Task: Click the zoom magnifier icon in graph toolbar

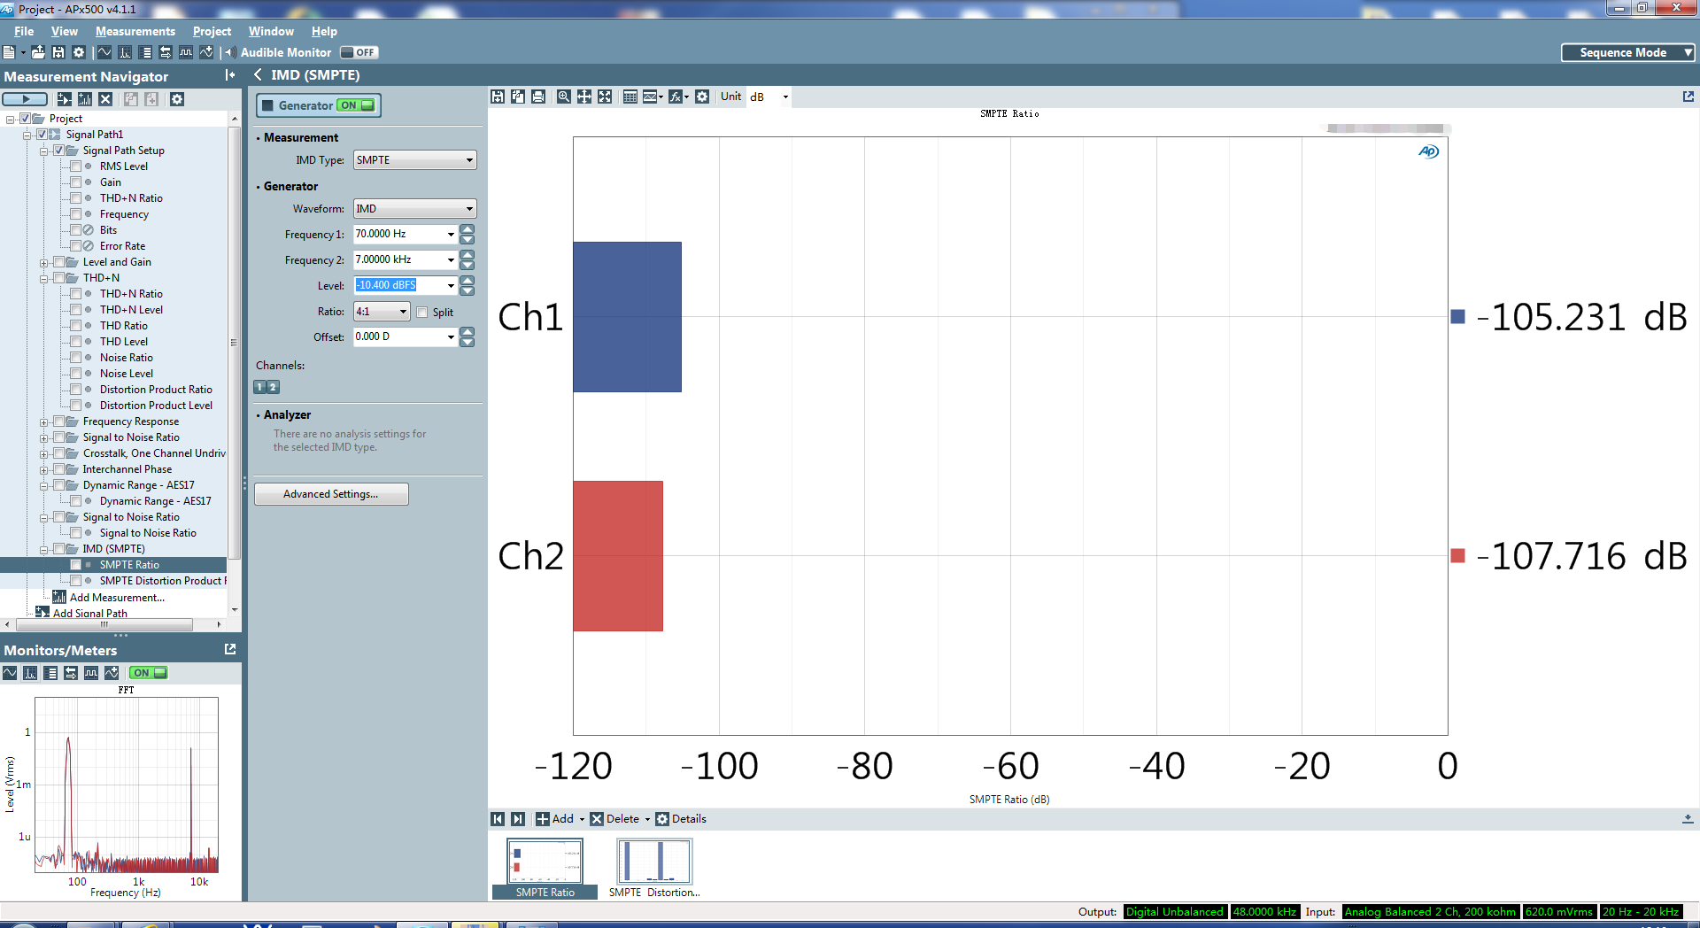Action: click(563, 97)
